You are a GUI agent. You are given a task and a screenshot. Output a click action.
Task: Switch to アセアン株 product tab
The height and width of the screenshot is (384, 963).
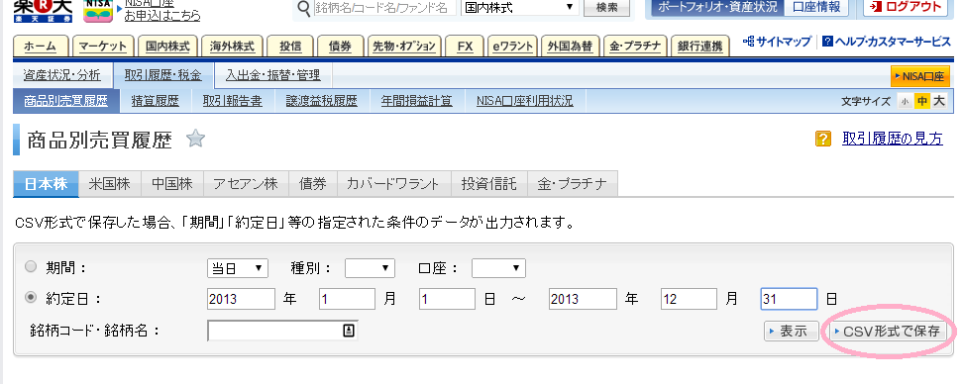[246, 184]
